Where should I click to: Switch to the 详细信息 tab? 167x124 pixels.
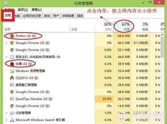(x=68, y=16)
